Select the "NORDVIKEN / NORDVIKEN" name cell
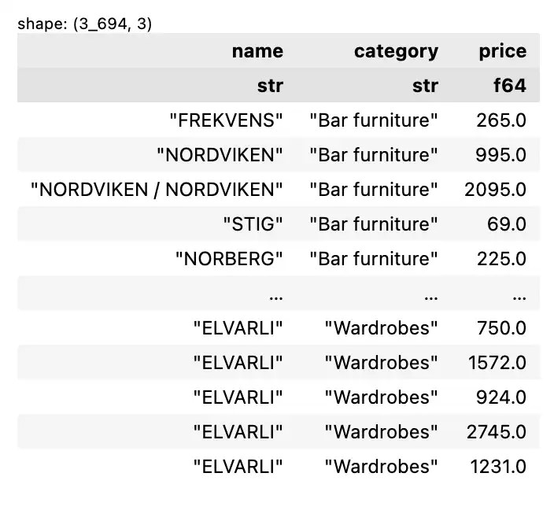This screenshot has height=510, width=554. pos(157,190)
